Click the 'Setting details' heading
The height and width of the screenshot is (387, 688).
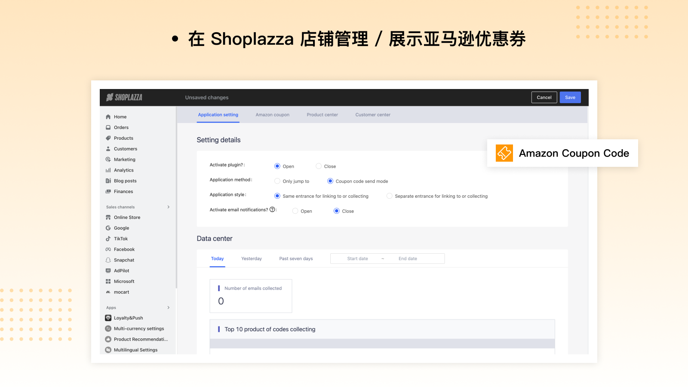click(x=218, y=140)
